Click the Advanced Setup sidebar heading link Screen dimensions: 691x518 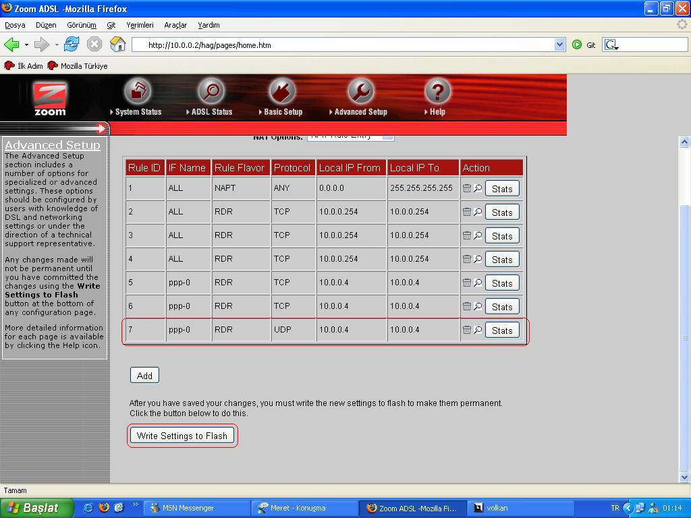coord(53,145)
